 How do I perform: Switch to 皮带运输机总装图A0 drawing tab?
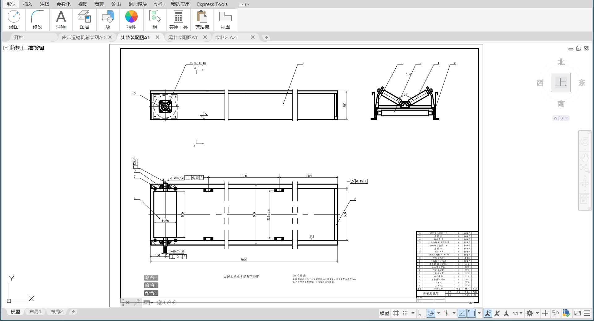(x=83, y=37)
